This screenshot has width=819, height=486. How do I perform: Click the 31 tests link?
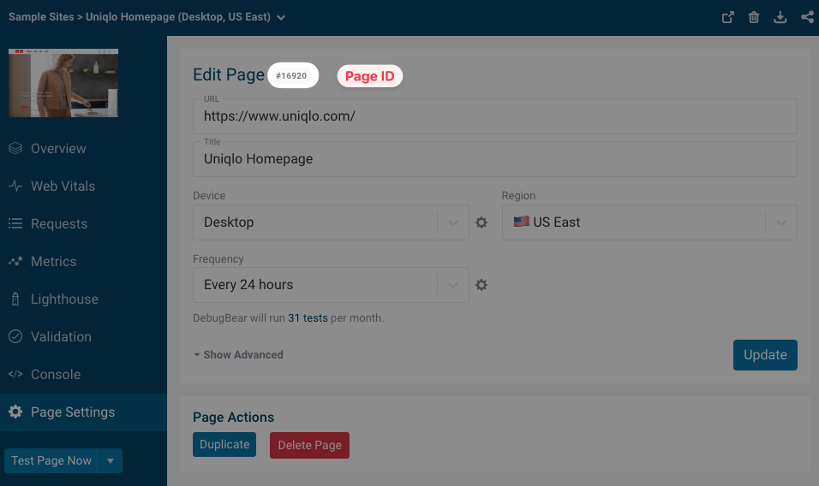click(x=308, y=318)
